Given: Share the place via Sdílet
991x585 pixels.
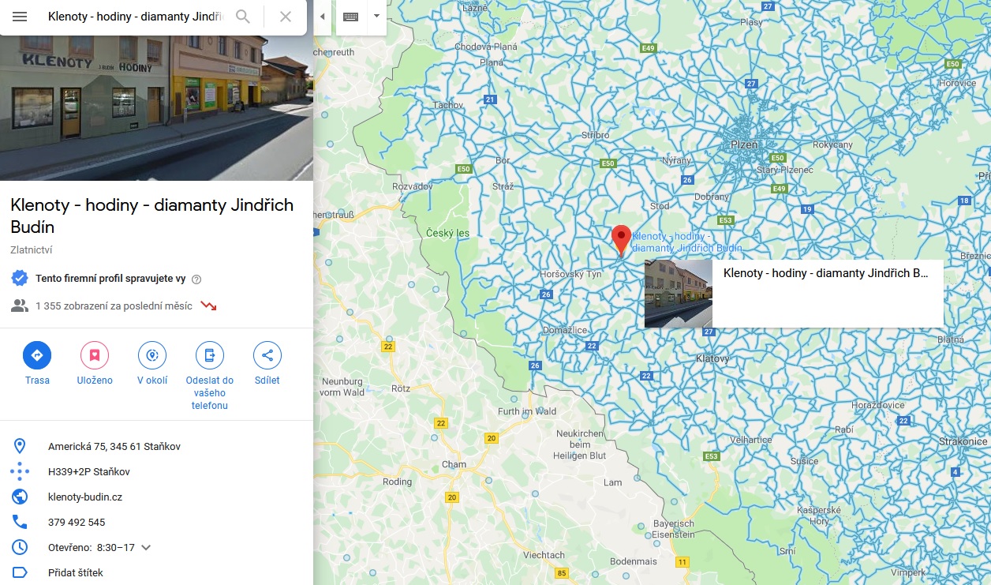Looking at the screenshot, I should click(x=267, y=355).
